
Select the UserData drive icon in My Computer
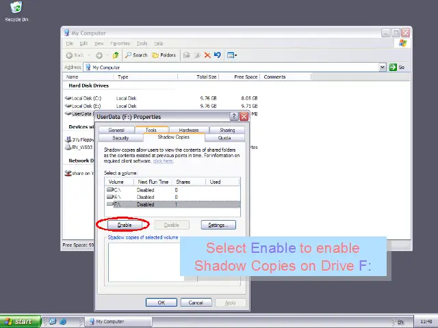pos(68,113)
